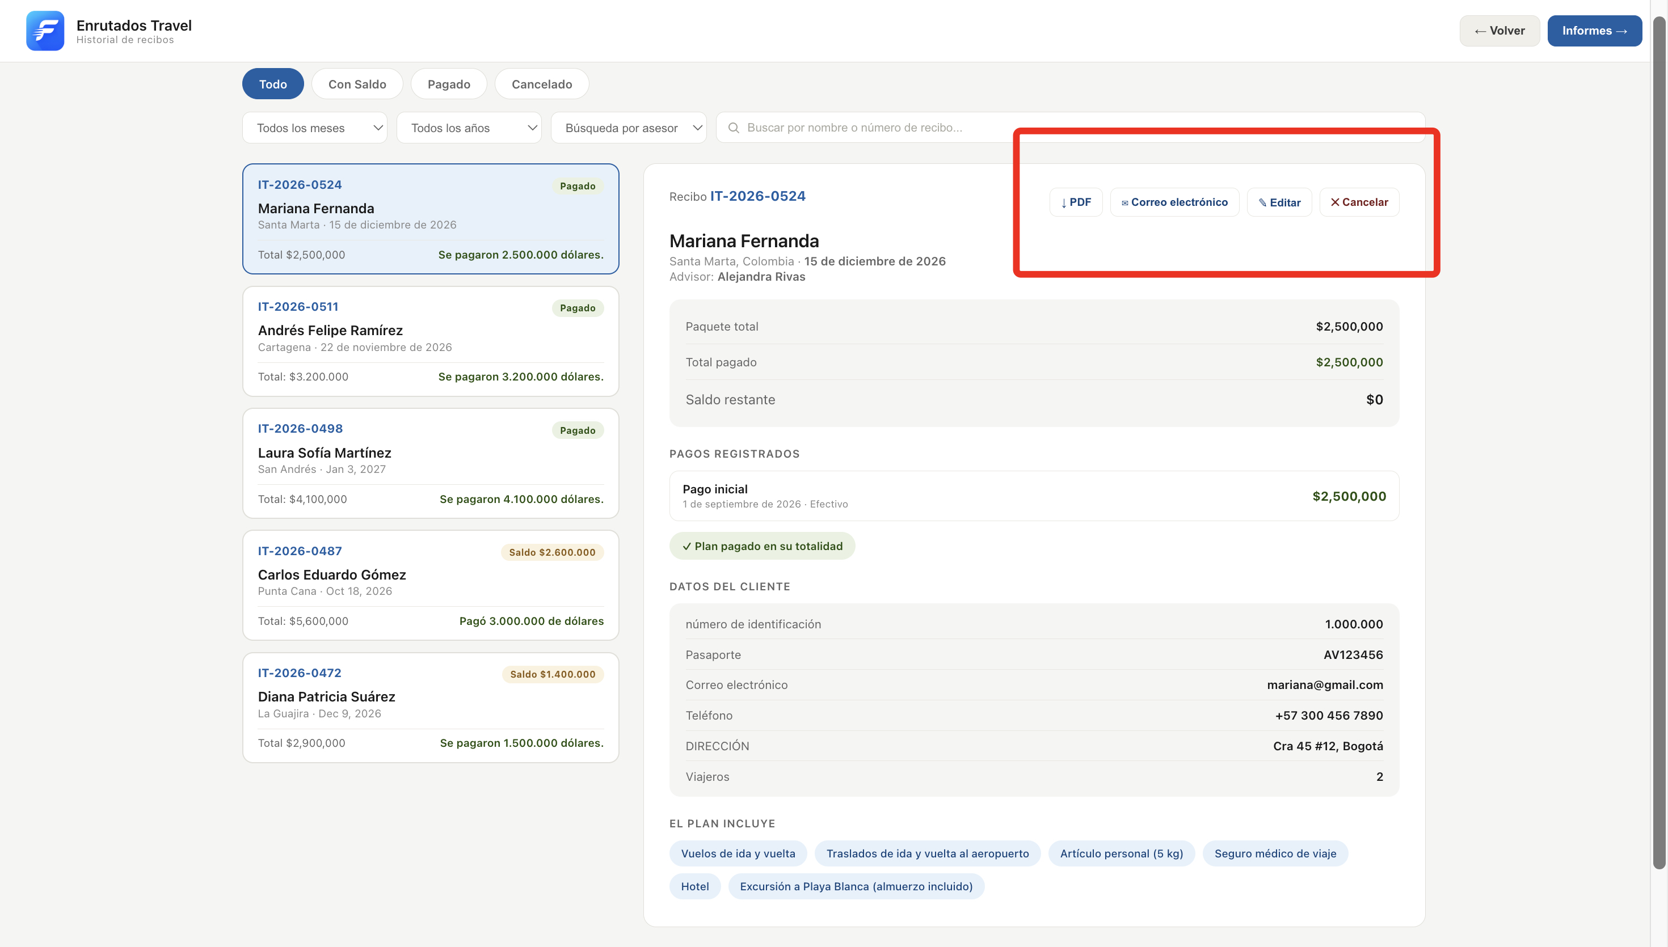Click the Enrutados Travel logo icon

pos(45,31)
